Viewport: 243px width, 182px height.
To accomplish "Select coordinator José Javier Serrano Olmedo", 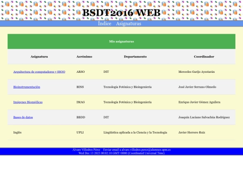I will [204, 87].
